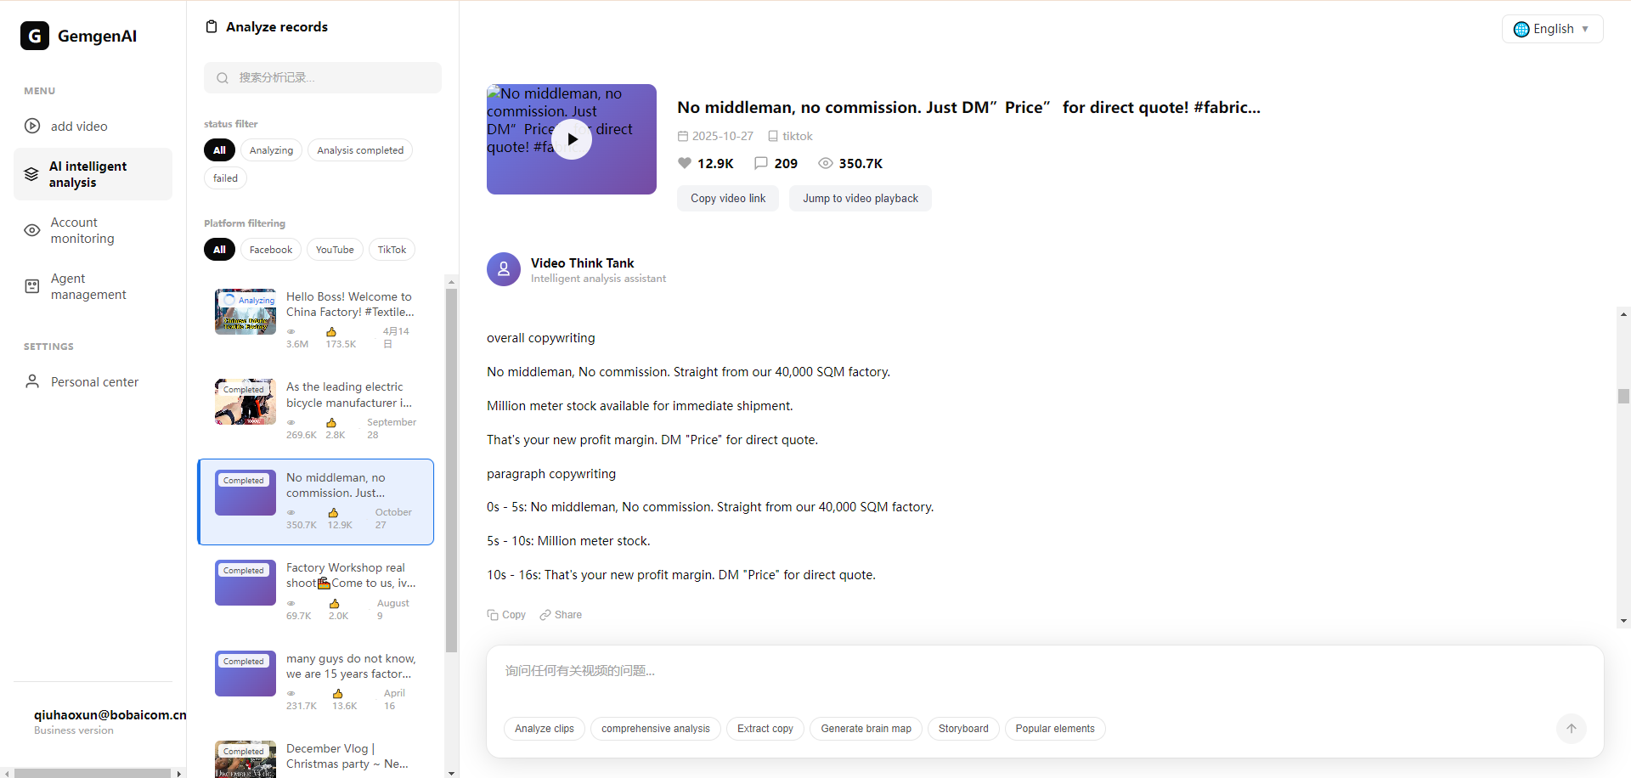Click the send arrow button
1631x778 pixels.
[1571, 729]
